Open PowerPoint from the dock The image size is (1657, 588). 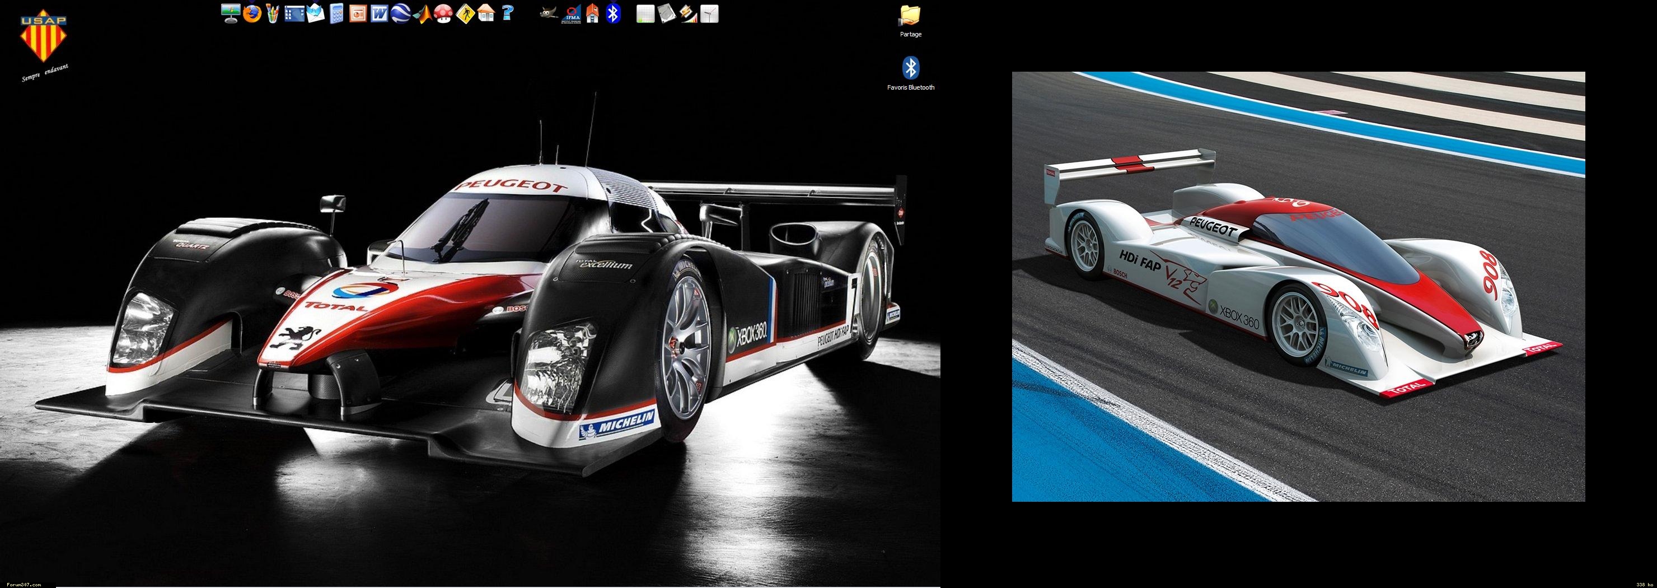click(x=358, y=13)
